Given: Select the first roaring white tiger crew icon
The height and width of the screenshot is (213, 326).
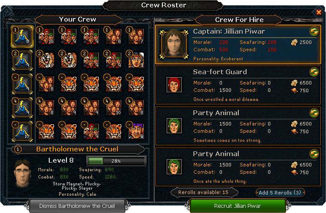Looking at the screenshot, I should pyautogui.click(x=46, y=60).
